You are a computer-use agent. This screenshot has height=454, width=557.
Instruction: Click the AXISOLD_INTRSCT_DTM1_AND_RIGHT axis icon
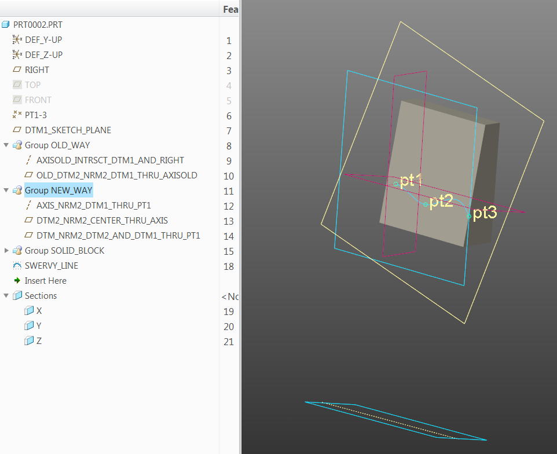click(x=29, y=160)
